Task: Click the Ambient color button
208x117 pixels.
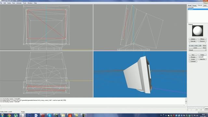Action: click(193, 39)
